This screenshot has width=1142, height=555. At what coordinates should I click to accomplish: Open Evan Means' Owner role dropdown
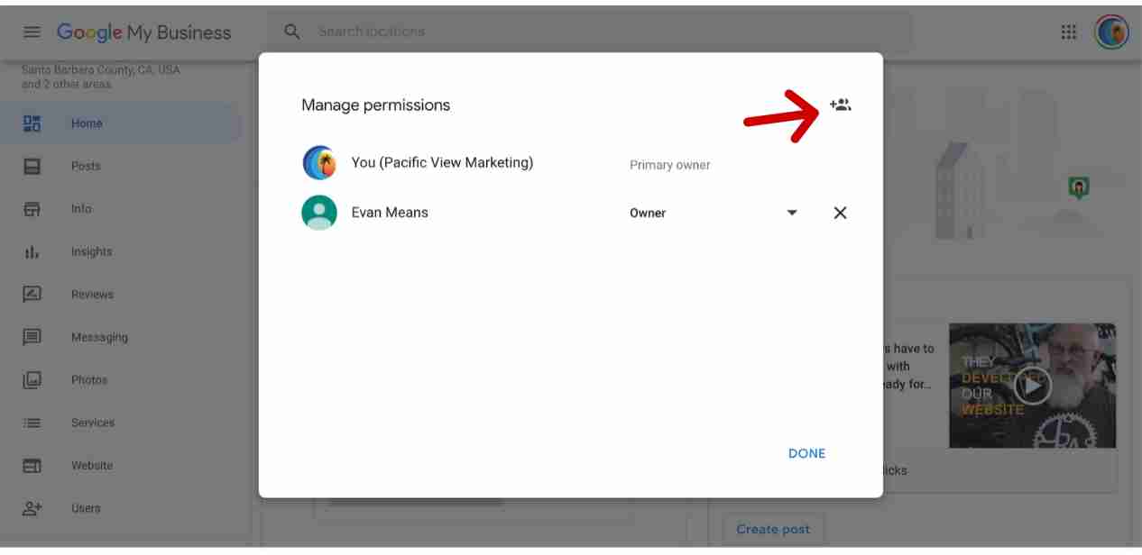713,214
